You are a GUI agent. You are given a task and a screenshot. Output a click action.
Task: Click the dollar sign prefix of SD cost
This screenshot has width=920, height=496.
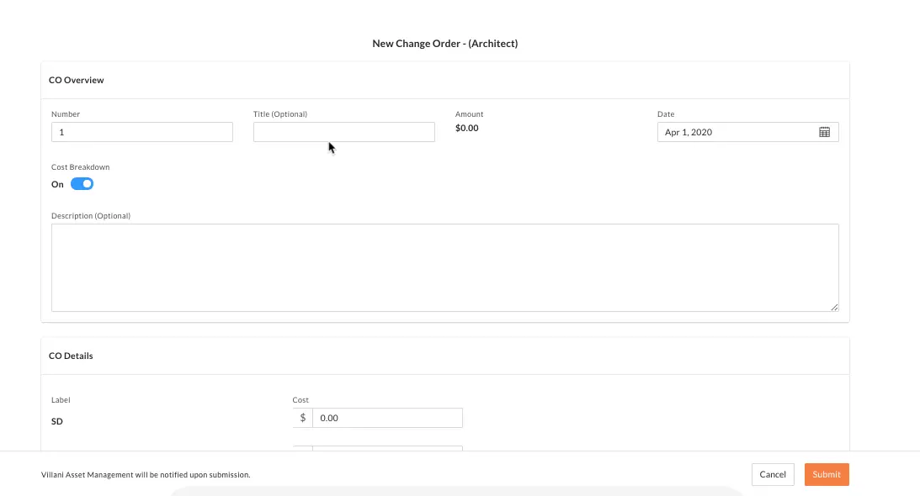303,418
